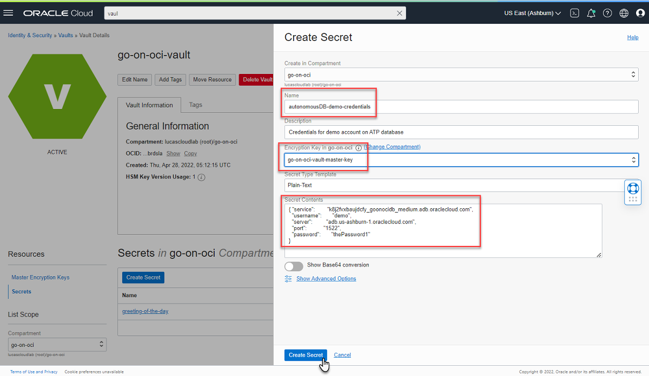
Task: Click Create Secret button in secrets list
Action: click(x=143, y=277)
